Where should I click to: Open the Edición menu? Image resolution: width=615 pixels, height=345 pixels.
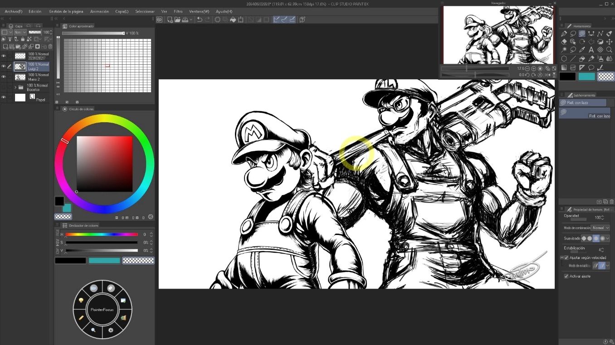[x=35, y=11]
